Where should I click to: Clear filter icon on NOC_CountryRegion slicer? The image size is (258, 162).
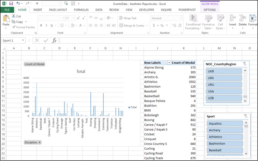[x=245, y=64]
